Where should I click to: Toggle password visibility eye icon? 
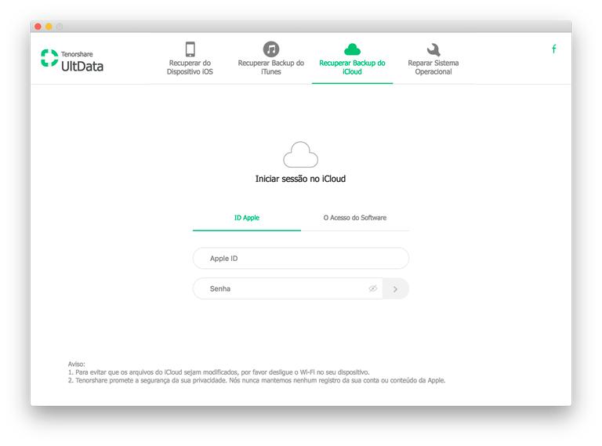(373, 288)
